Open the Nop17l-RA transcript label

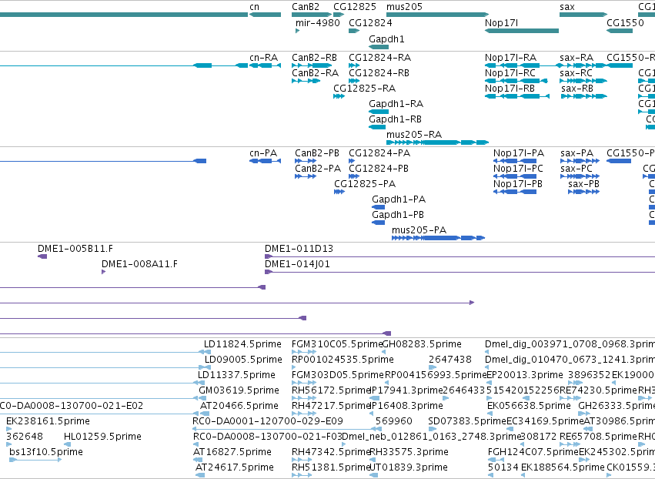pyautogui.click(x=510, y=57)
